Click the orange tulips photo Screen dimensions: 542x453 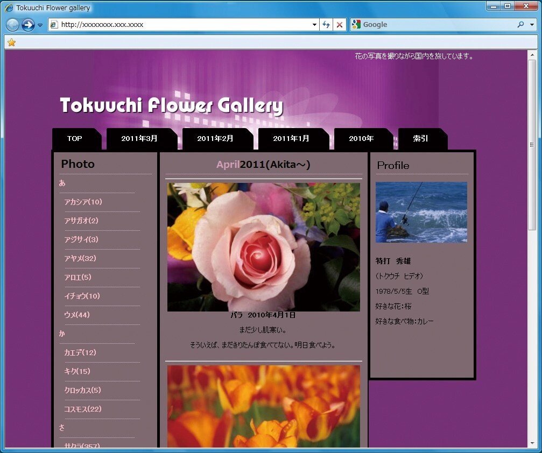pyautogui.click(x=264, y=407)
